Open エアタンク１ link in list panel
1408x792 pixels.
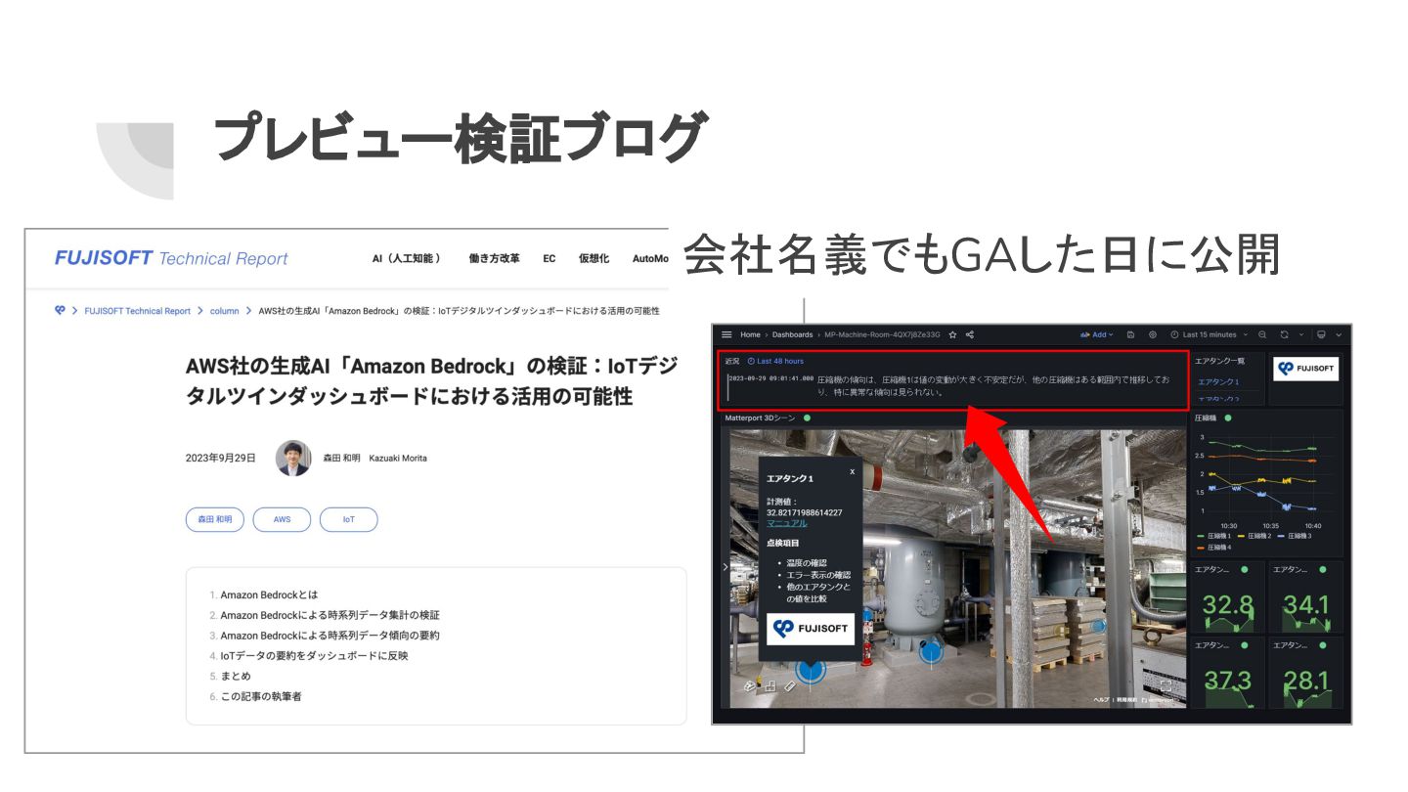[1218, 381]
